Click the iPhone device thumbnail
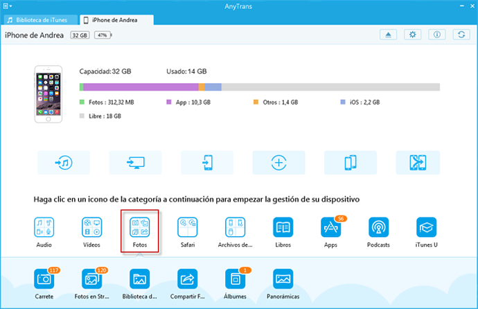Screen dimensions: 478x309 tap(48, 94)
